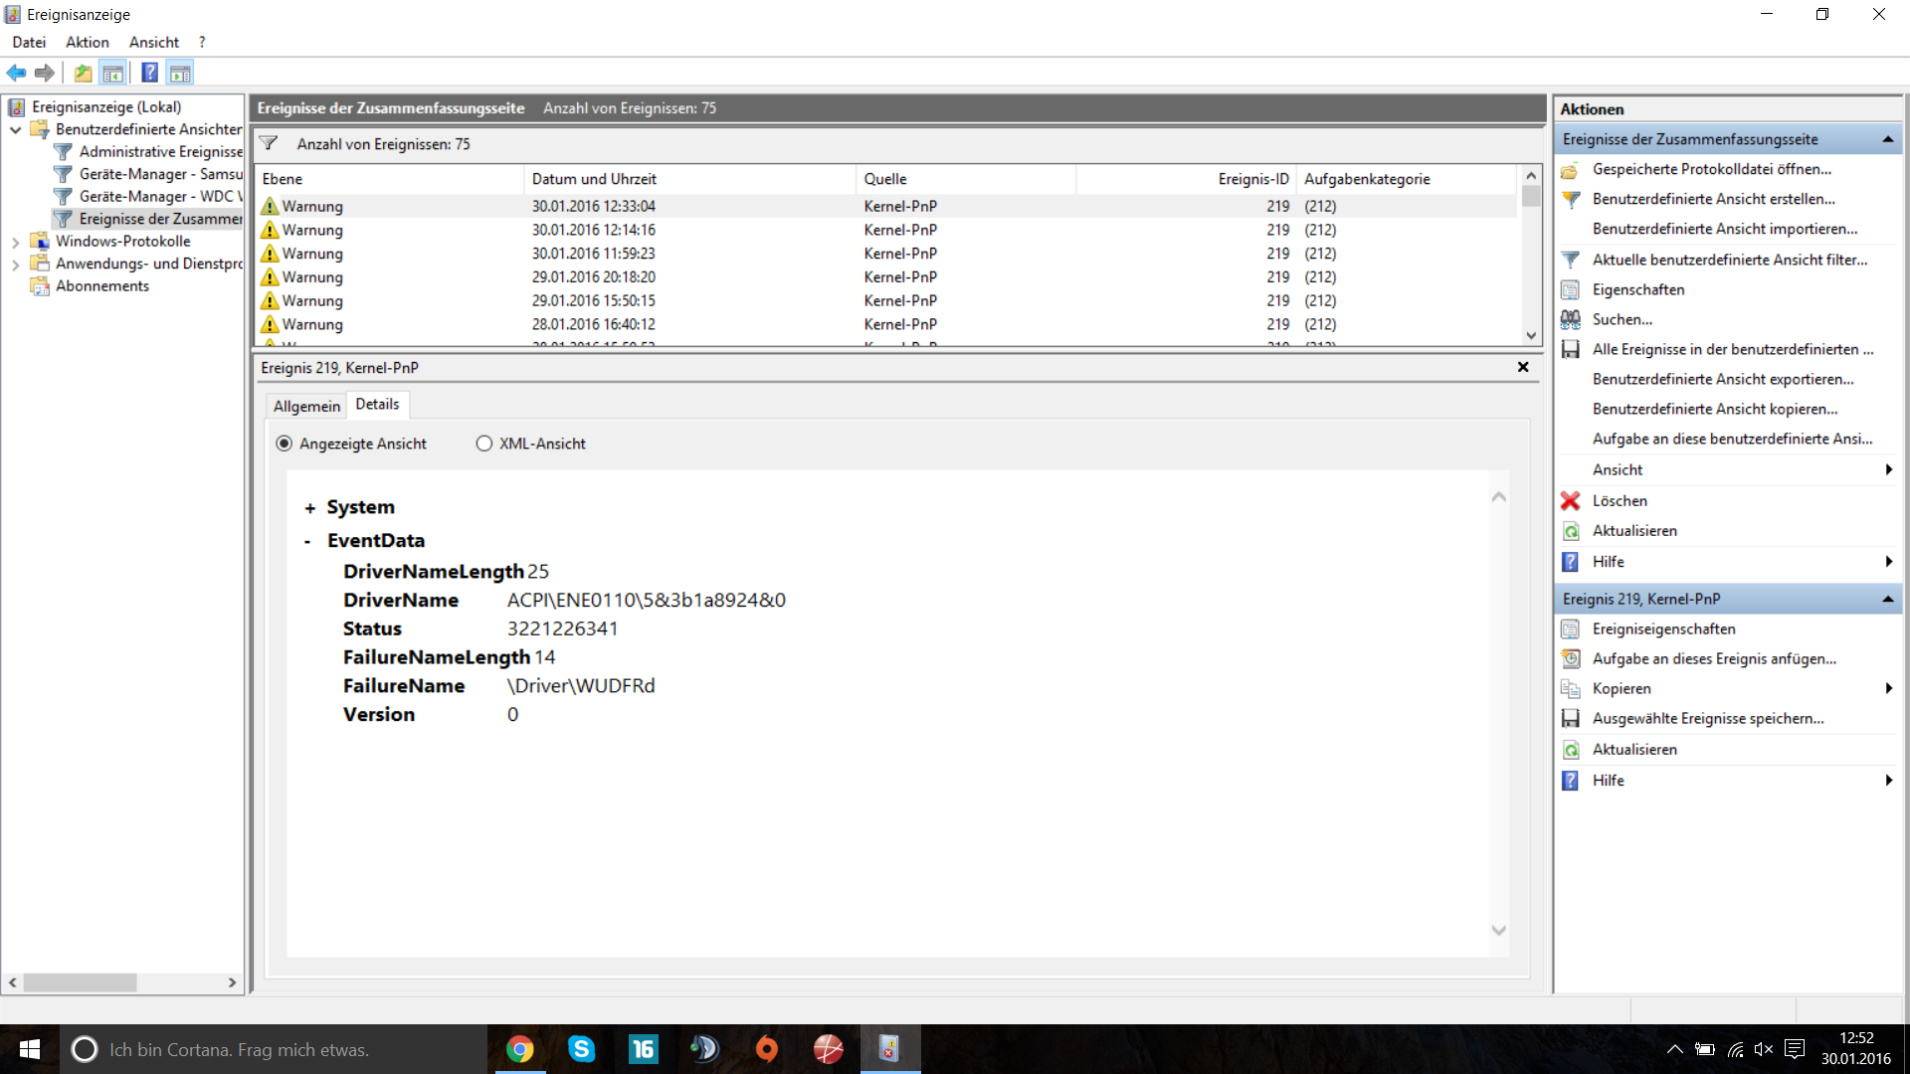The width and height of the screenshot is (1910, 1074).
Task: Switch to the Allgemein tab
Action: [x=306, y=406]
